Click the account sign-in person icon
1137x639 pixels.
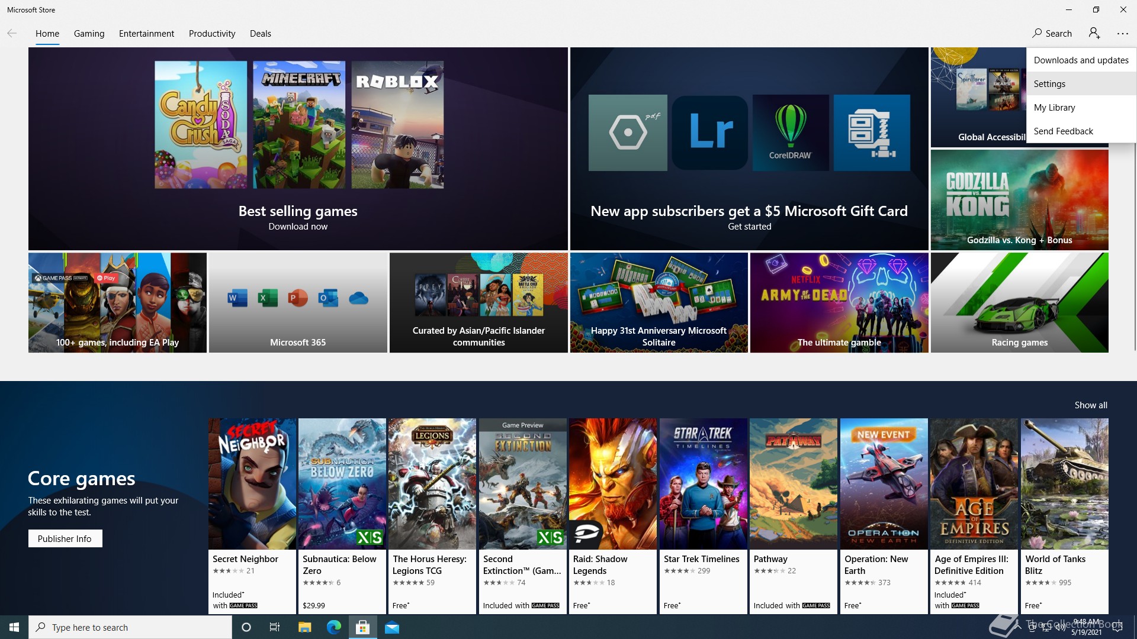point(1094,33)
